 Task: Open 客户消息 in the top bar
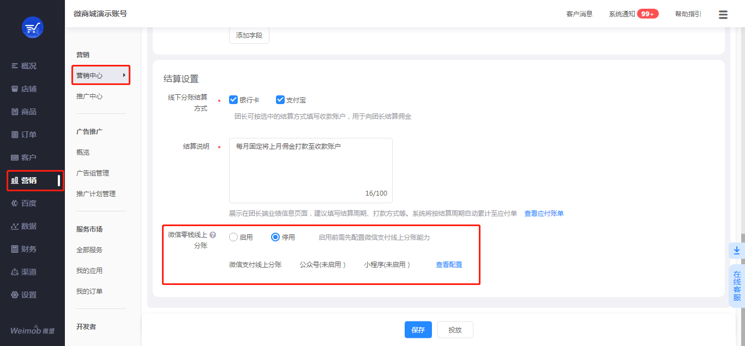pos(579,14)
